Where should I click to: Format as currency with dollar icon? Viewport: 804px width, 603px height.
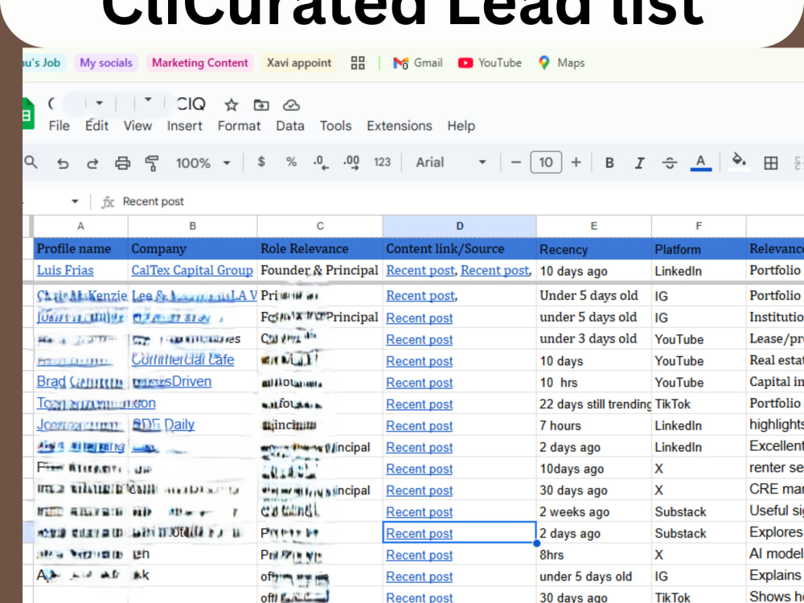(261, 162)
